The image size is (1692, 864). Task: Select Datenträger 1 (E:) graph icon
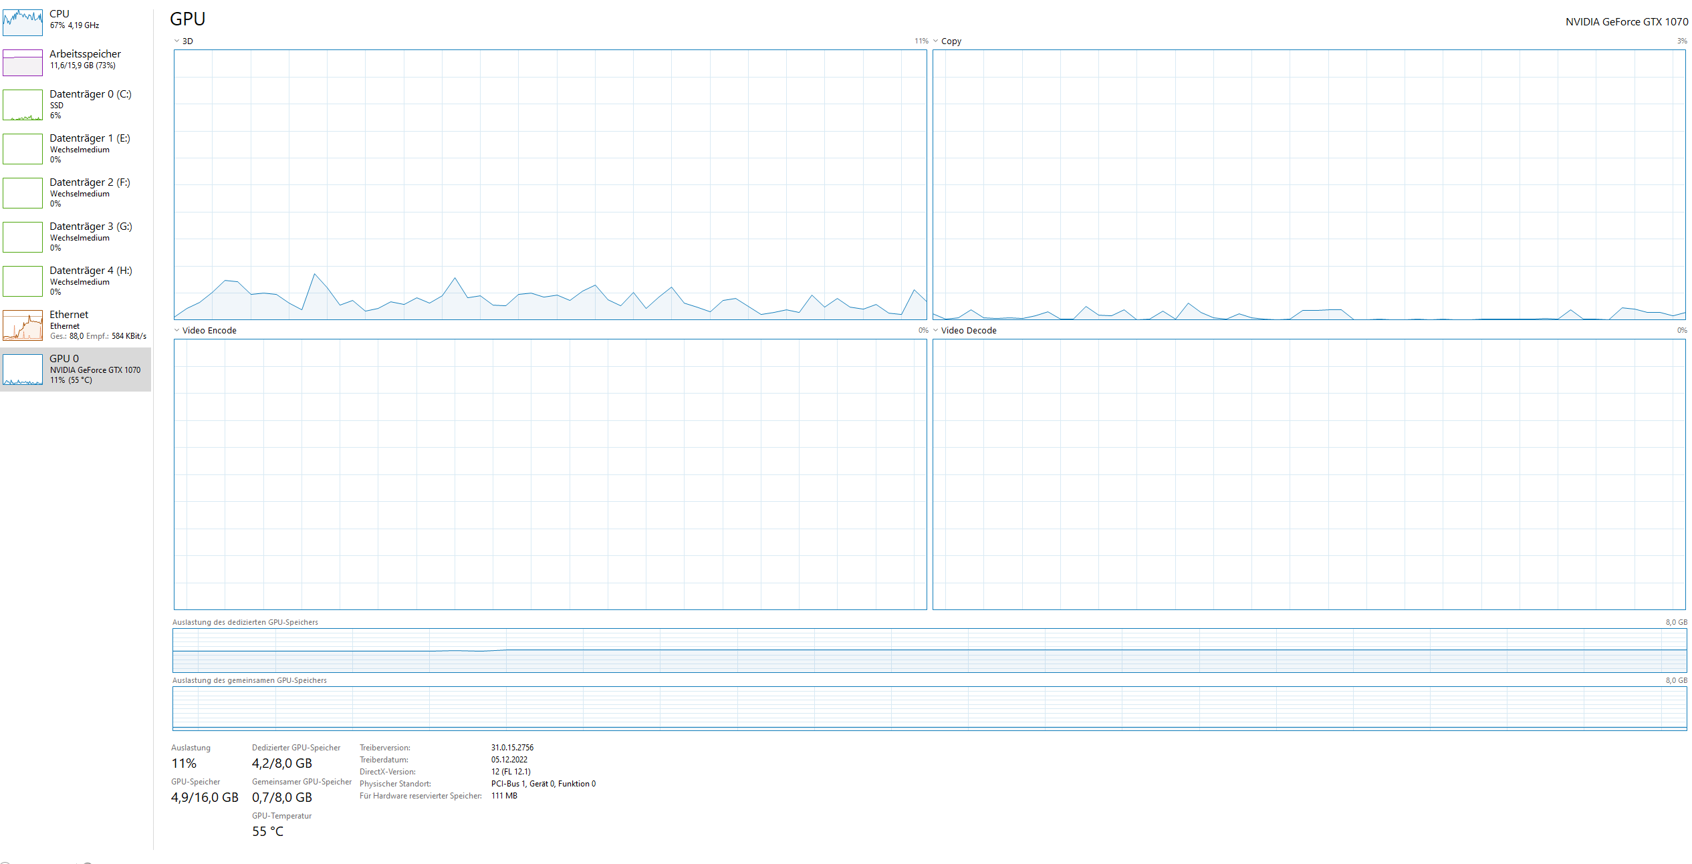click(x=23, y=149)
